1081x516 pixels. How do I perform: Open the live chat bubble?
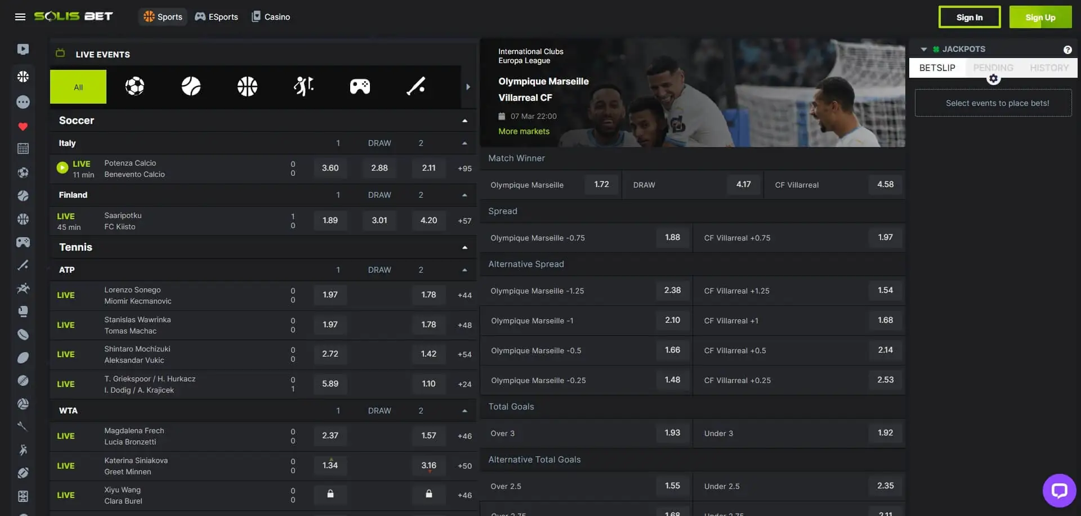click(1059, 490)
